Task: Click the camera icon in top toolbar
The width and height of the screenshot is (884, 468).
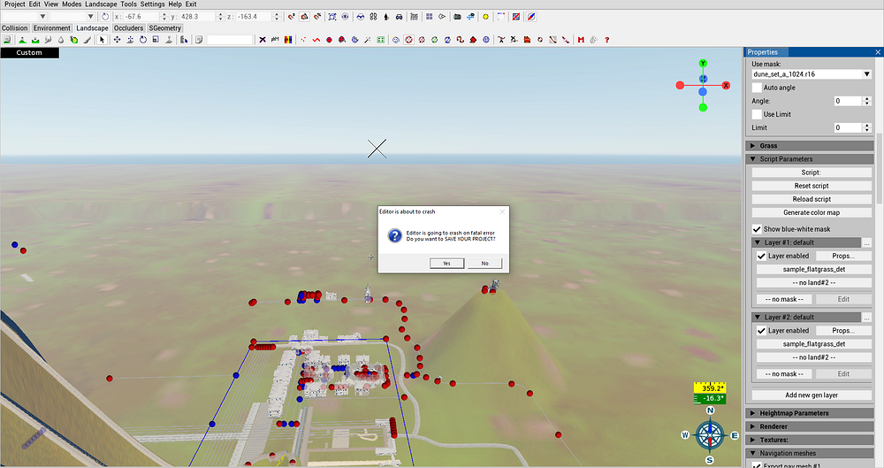Action: tap(457, 17)
